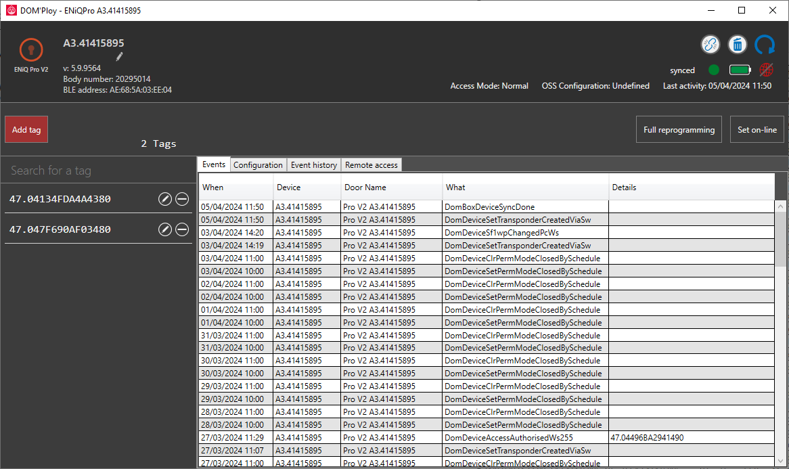Click the events list scrollbar up arrow
Image resolution: width=789 pixels, height=469 pixels.
[x=780, y=206]
